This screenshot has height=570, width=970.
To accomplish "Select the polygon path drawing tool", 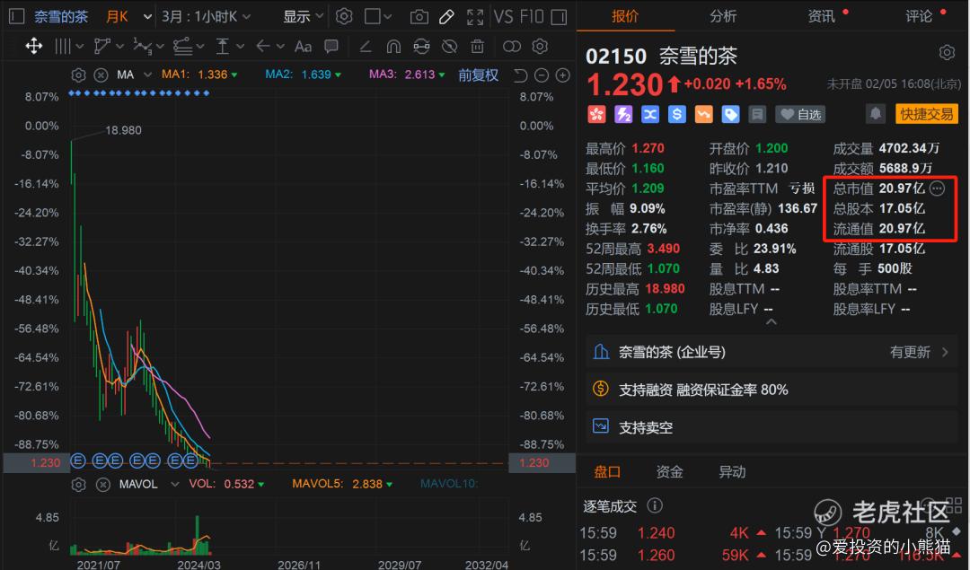I will click(102, 46).
